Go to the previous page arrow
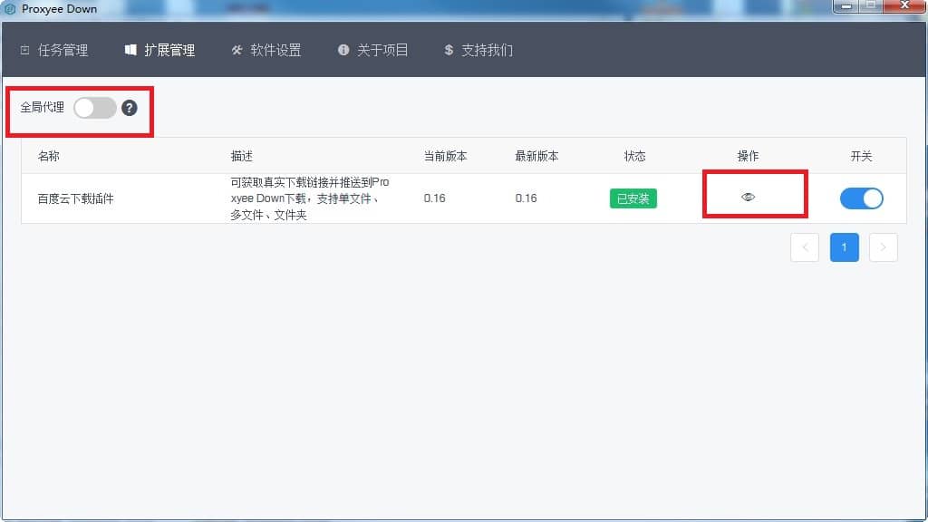The width and height of the screenshot is (928, 522). tap(805, 247)
